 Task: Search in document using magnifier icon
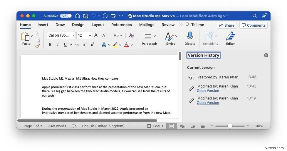pos(255,16)
